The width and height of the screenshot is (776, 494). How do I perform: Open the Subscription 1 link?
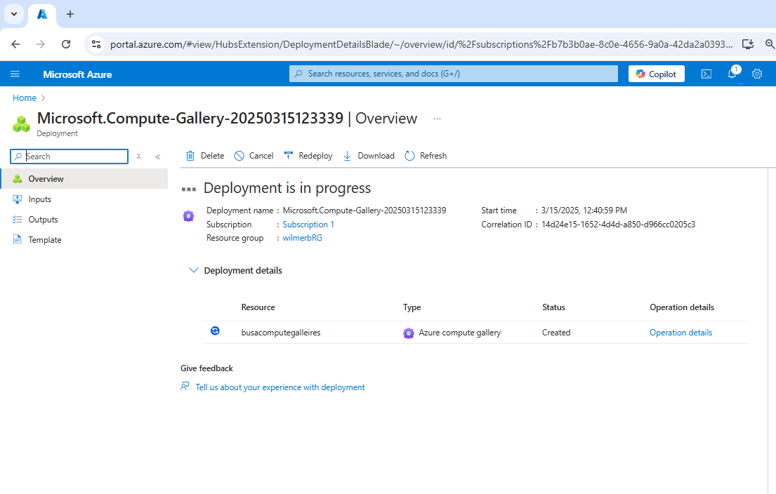coord(308,225)
